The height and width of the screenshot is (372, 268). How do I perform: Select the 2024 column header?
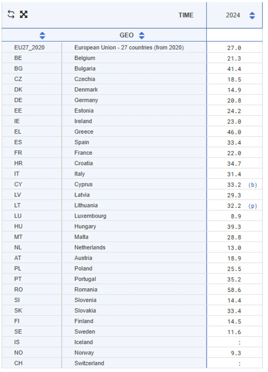[233, 15]
